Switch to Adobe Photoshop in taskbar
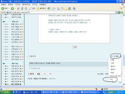The height and width of the screenshot is (94, 125). coord(90,92)
